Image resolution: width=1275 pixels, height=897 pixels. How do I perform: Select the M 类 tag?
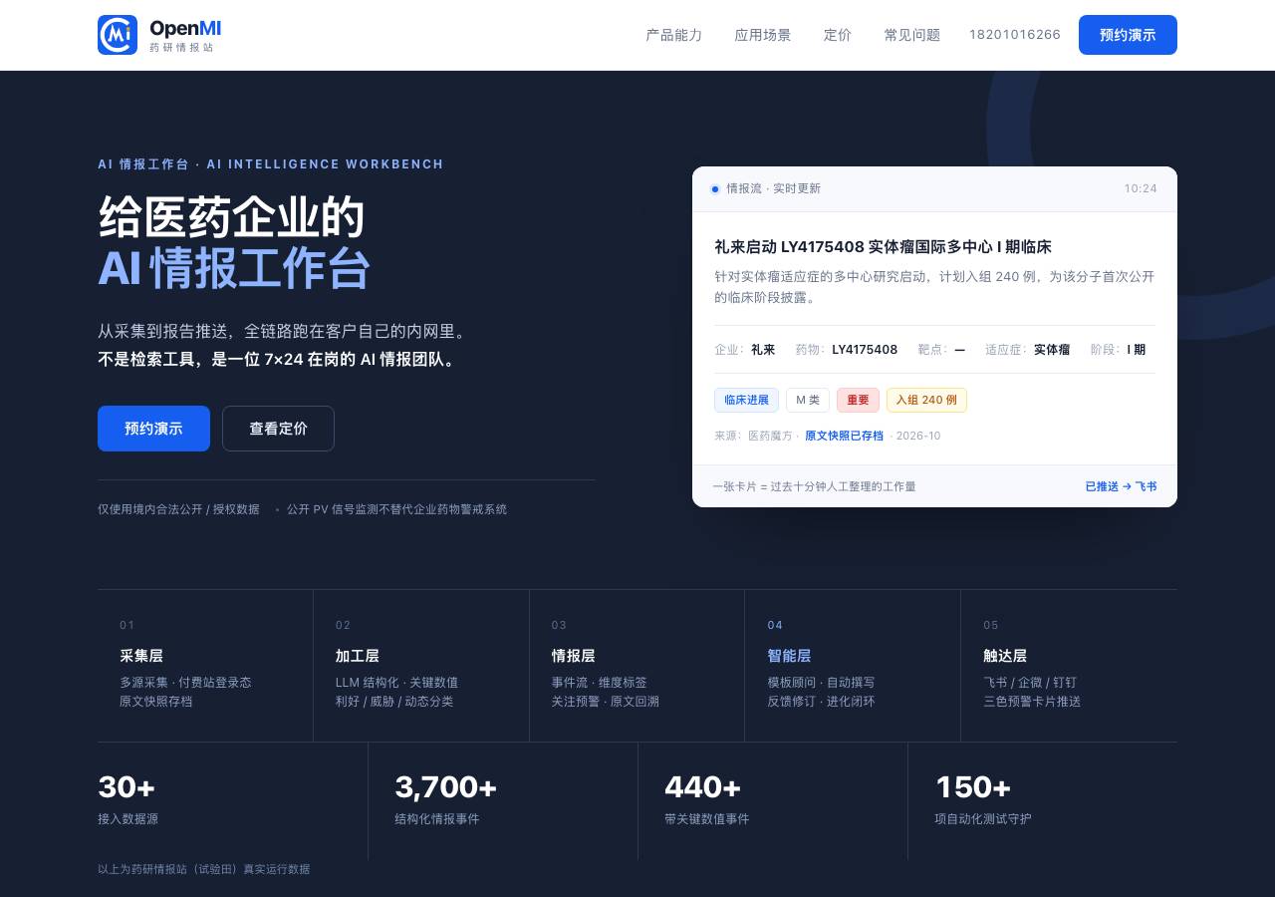[x=808, y=400]
